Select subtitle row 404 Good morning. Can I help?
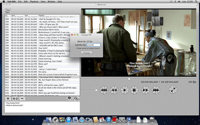Screen dimensions: 200x125 tap(42, 61)
